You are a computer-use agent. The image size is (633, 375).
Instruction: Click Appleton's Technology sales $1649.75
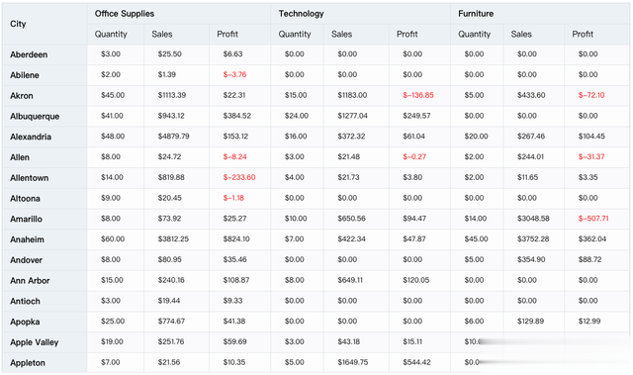tap(353, 362)
